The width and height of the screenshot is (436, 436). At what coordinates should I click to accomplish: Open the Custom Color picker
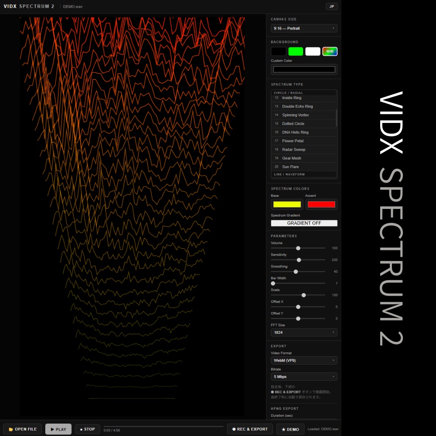click(304, 69)
